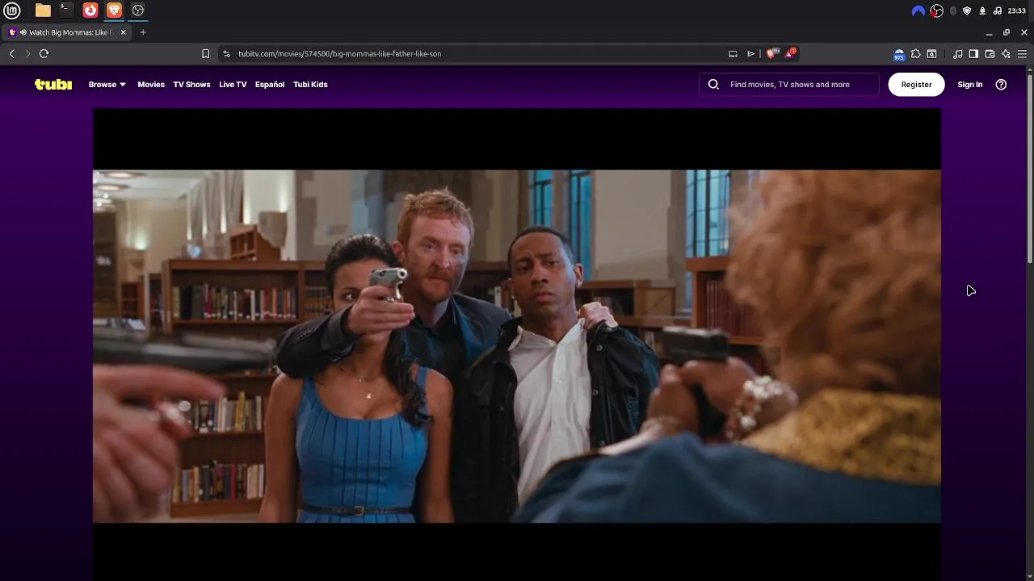Image resolution: width=1034 pixels, height=581 pixels.
Task: Click the extension badge showing 973
Action: coord(898,54)
